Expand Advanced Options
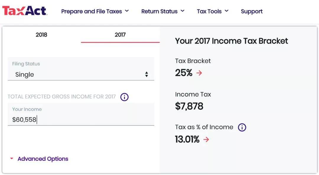This screenshot has width=319, height=175. (x=43, y=159)
